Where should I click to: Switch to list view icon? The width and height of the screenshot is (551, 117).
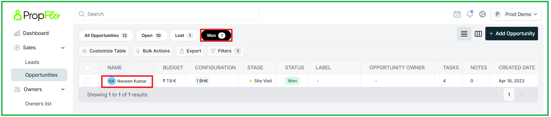[464, 34]
